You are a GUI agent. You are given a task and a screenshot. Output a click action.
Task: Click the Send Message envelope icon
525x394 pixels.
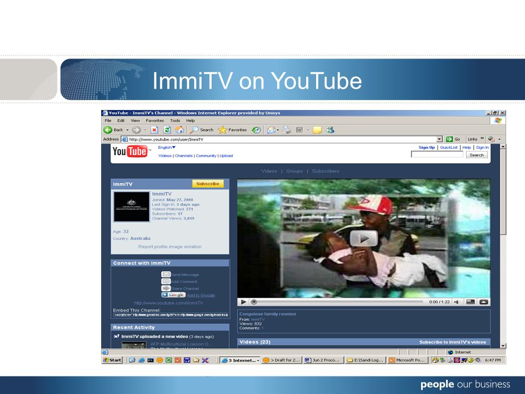pyautogui.click(x=166, y=274)
